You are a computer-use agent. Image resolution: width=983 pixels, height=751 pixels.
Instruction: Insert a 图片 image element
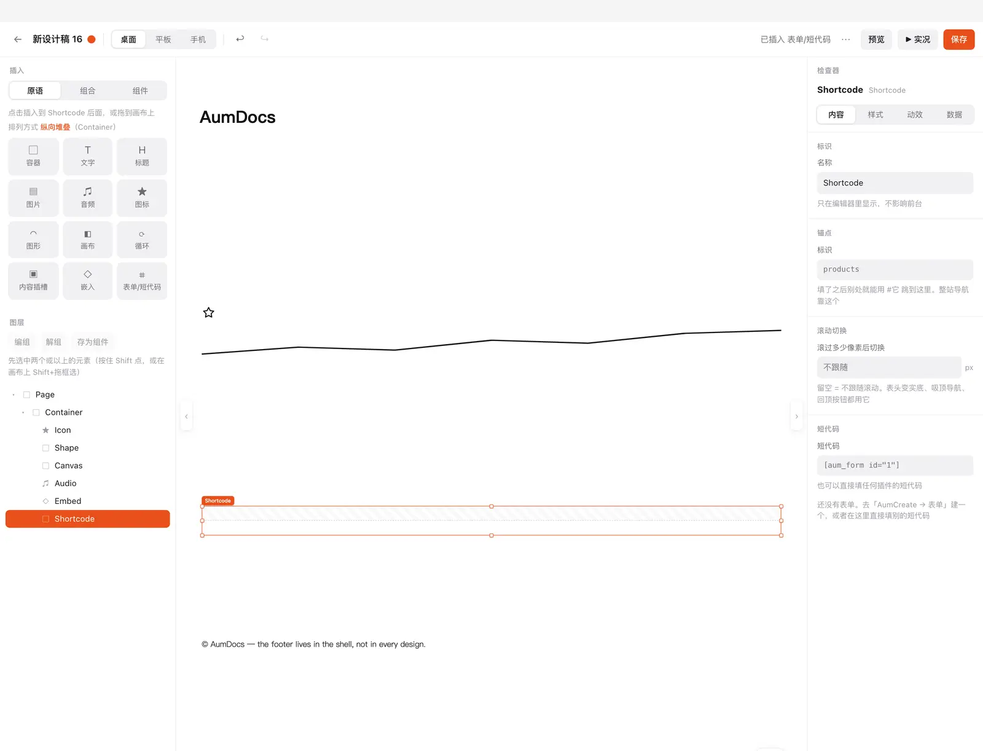point(33,198)
